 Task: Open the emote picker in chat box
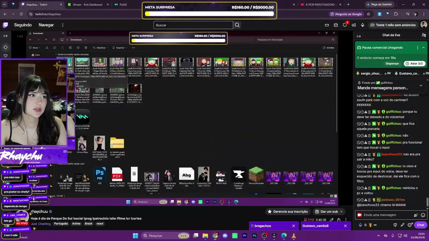423,215
